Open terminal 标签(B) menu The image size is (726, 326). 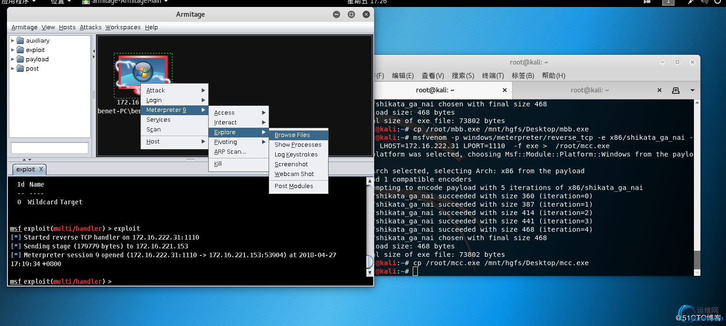tap(523, 75)
